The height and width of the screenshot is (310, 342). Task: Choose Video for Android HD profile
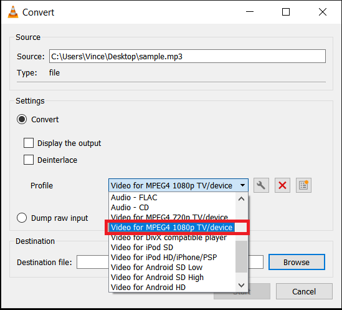tap(172, 287)
